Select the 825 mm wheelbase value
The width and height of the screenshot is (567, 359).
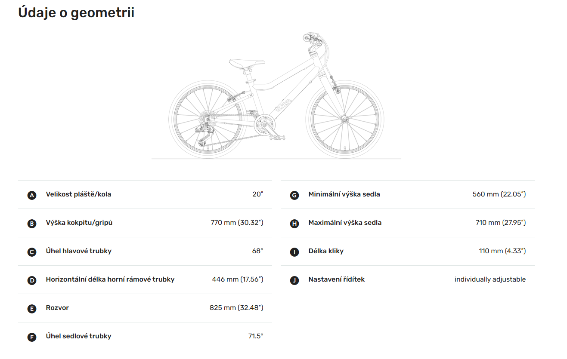pos(236,308)
